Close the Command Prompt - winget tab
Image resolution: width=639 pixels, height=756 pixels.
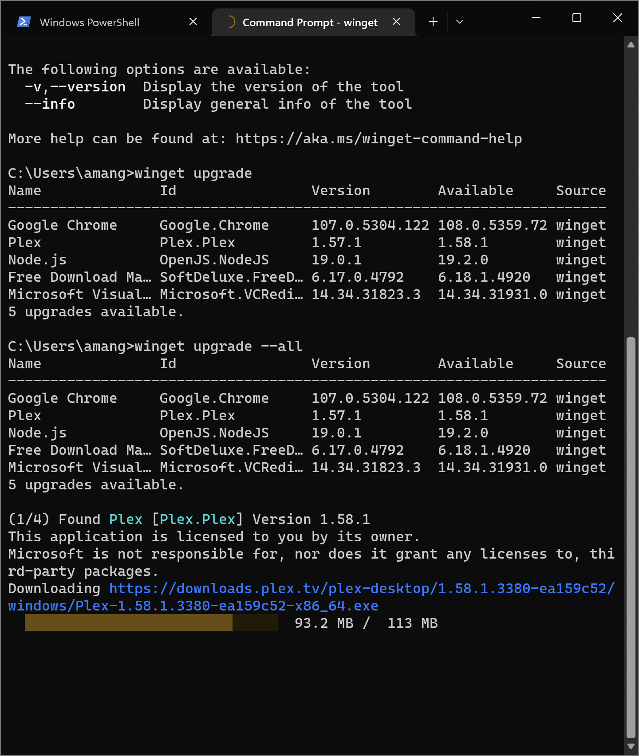pos(397,22)
